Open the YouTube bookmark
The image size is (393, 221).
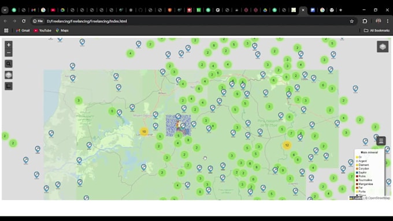pos(42,31)
